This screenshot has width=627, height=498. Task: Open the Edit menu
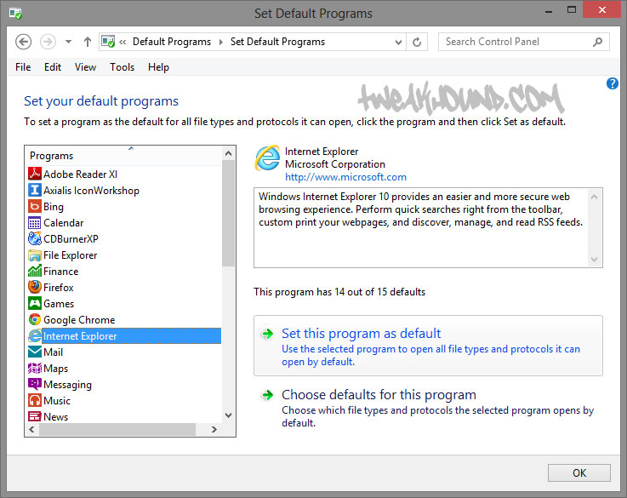coord(53,66)
